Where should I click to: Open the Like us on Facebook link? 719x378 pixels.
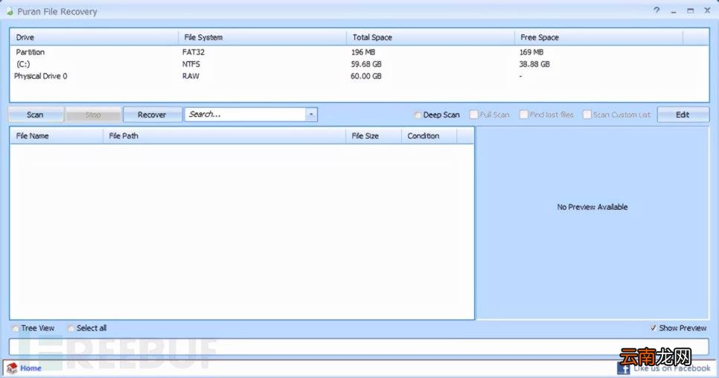(x=672, y=368)
